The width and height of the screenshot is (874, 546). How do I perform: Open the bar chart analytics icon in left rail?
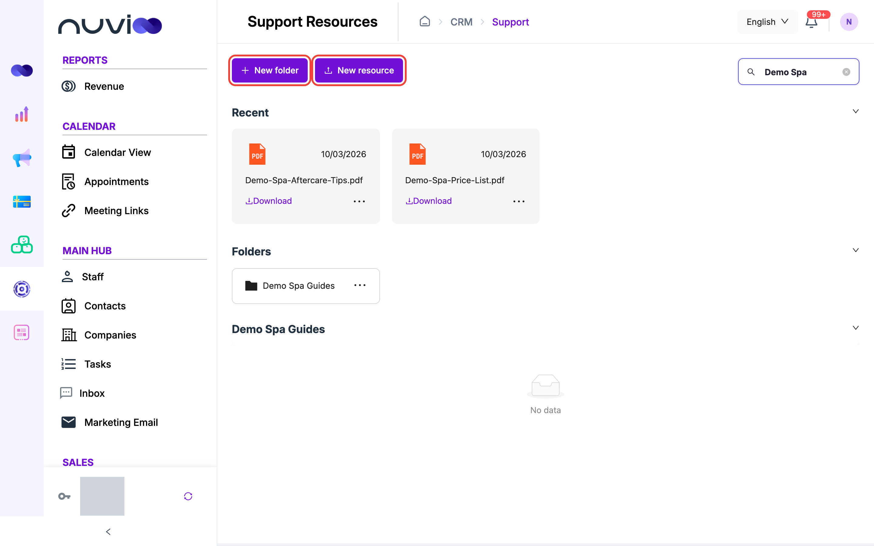tap(22, 114)
